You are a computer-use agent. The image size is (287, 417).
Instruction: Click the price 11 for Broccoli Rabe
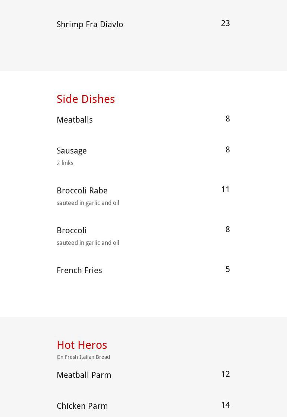tap(225, 190)
